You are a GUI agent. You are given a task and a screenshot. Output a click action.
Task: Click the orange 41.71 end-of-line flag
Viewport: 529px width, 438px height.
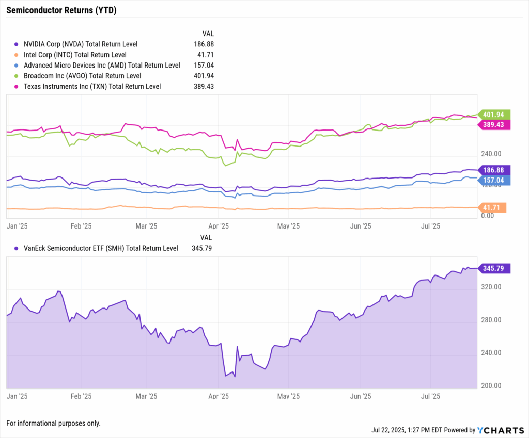492,207
